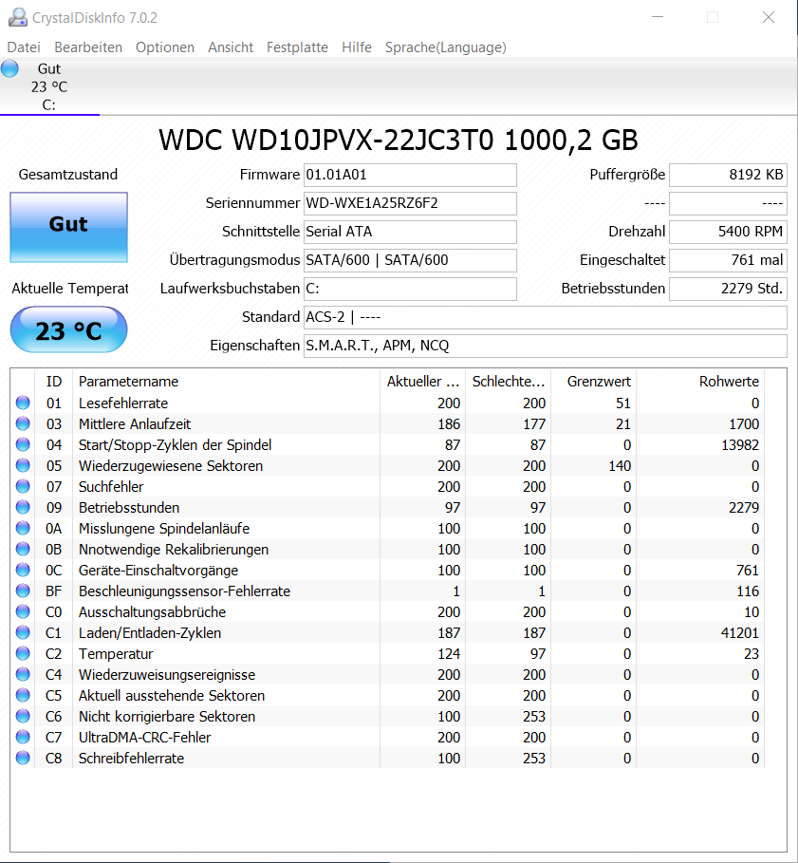Click the status orb for Beschleunigungssensor-Fehlerrate
The width and height of the screenshot is (798, 863).
pos(23,591)
